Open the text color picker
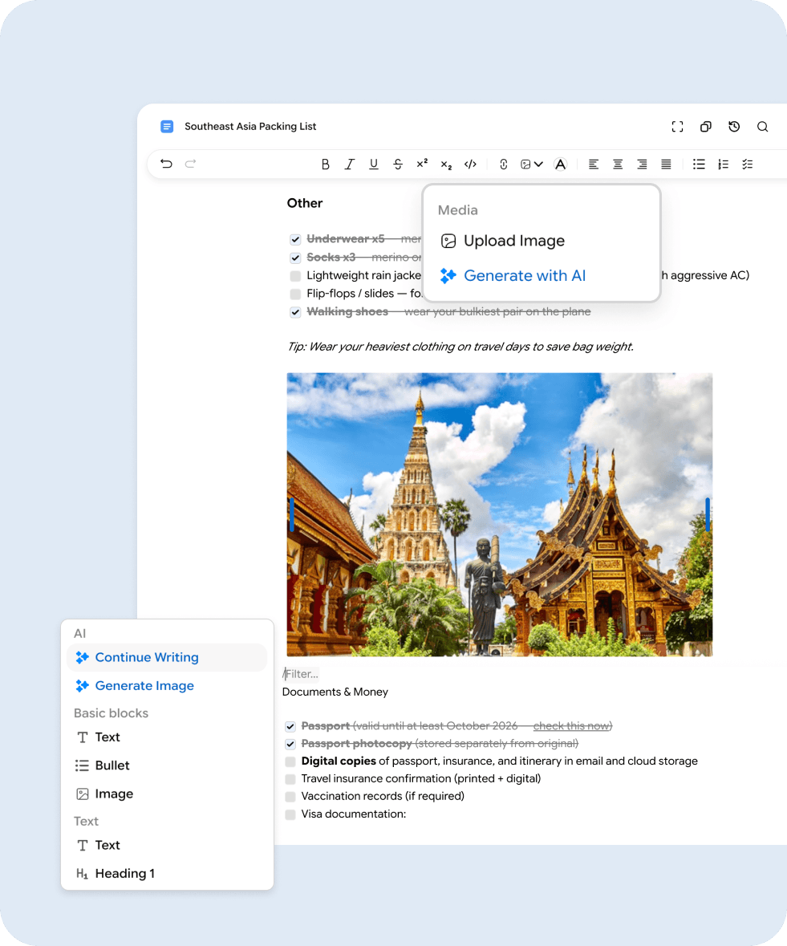 pyautogui.click(x=560, y=164)
